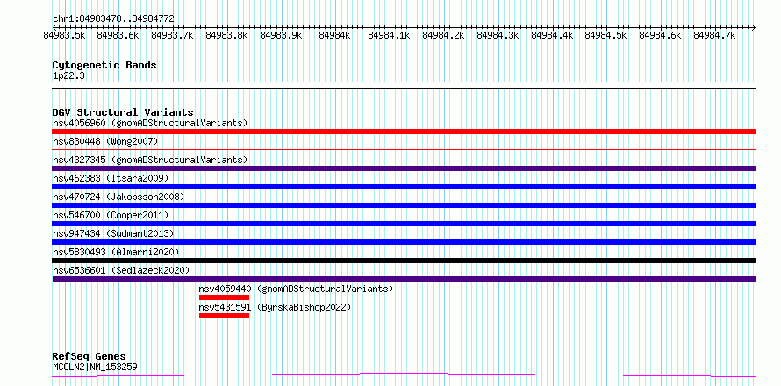
Task: Select nsv5830493 (Almarri2020) label
Action: tap(116, 252)
